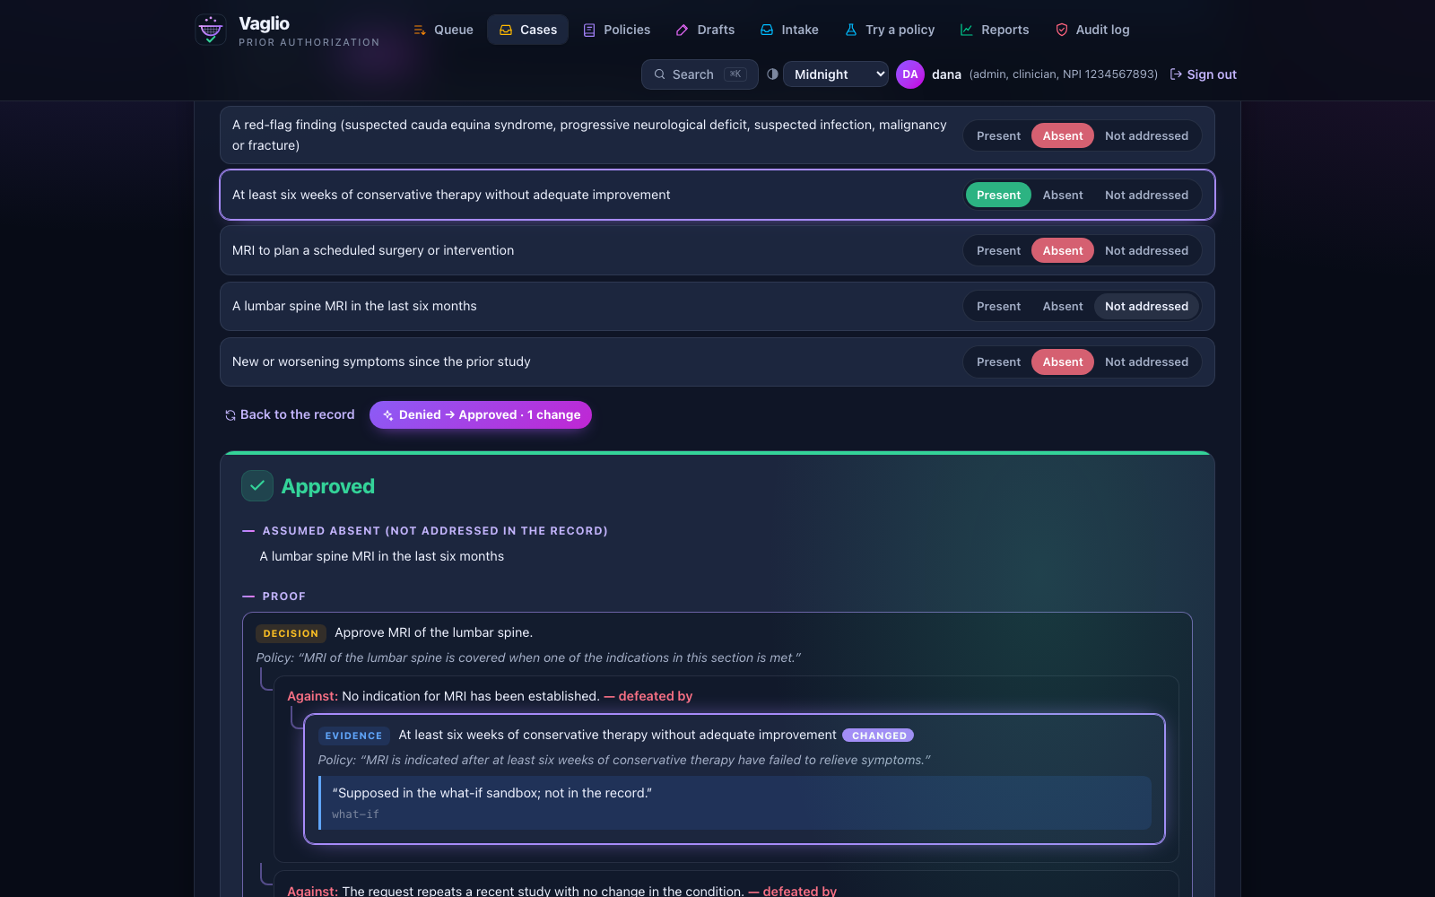This screenshot has width=1435, height=897.
Task: Click Denied → Approved 1 change button
Action: (x=480, y=414)
